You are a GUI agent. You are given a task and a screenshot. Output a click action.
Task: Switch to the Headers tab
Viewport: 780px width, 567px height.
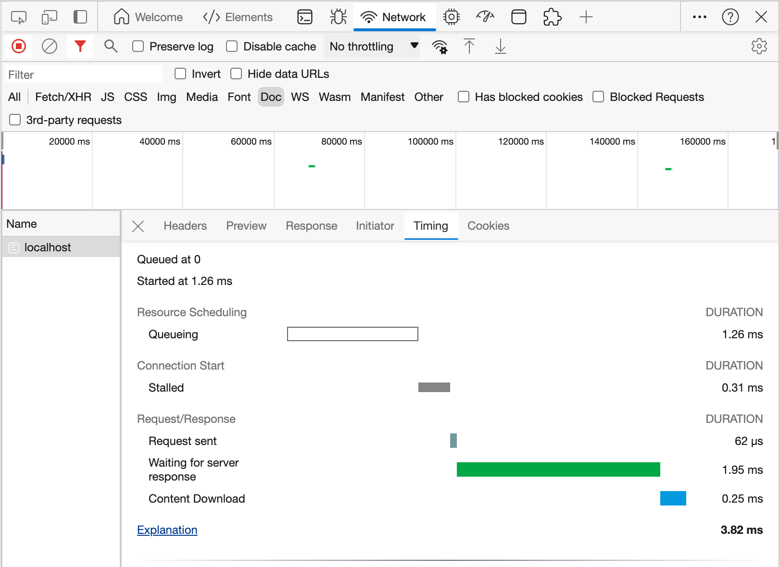[185, 226]
